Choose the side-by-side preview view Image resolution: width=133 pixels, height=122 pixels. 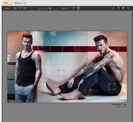pos(25,8)
